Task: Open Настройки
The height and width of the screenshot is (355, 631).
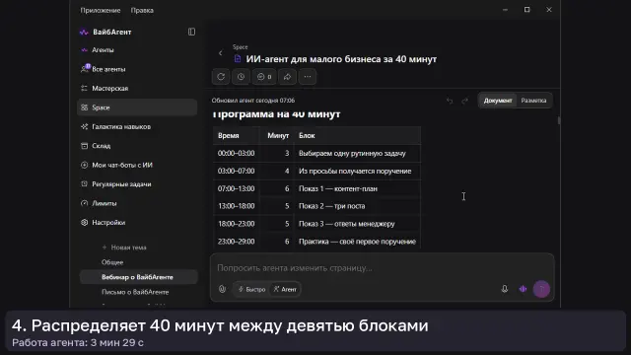Action: coord(108,223)
